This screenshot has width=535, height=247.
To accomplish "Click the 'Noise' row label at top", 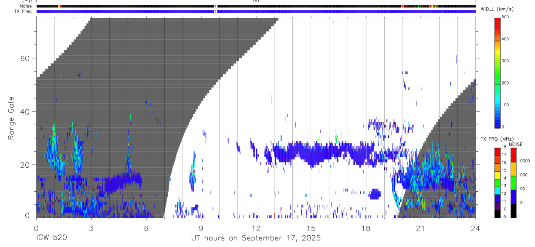I will point(26,6).
